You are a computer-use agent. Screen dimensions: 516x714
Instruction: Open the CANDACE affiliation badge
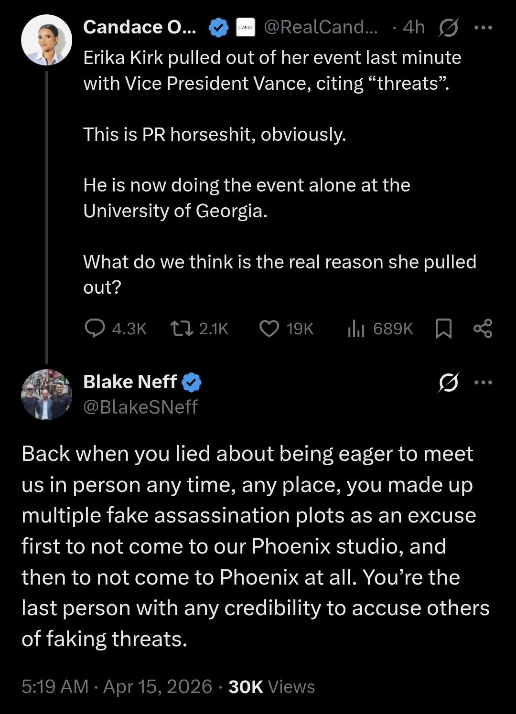tap(246, 28)
